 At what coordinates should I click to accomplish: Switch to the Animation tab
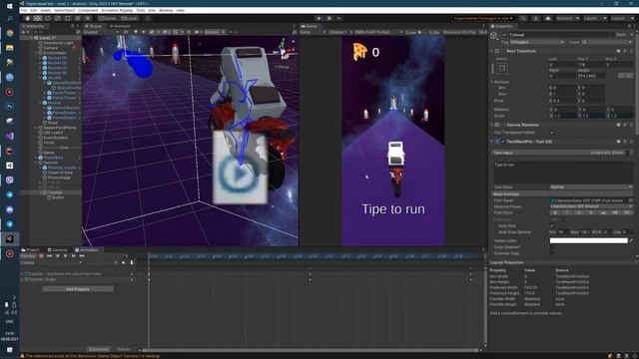(87, 250)
